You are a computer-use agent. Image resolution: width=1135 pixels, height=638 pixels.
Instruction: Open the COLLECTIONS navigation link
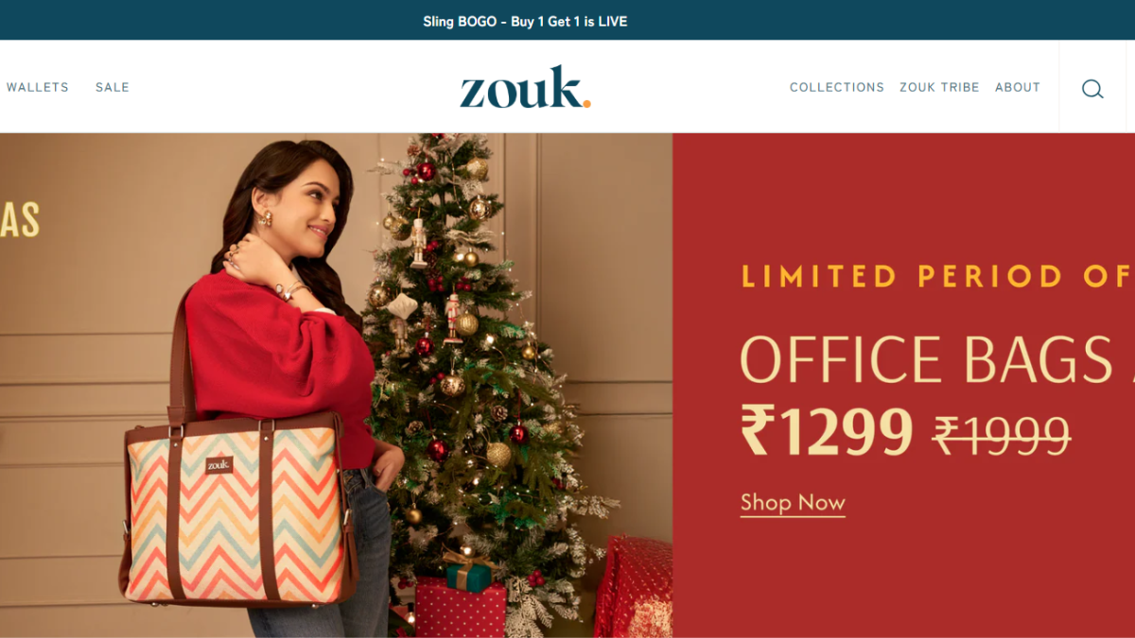[x=837, y=87]
